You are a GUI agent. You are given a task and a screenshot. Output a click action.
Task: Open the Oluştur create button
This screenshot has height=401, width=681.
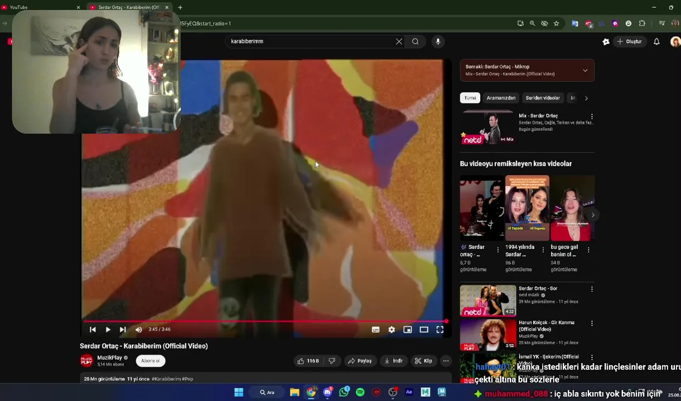point(629,41)
